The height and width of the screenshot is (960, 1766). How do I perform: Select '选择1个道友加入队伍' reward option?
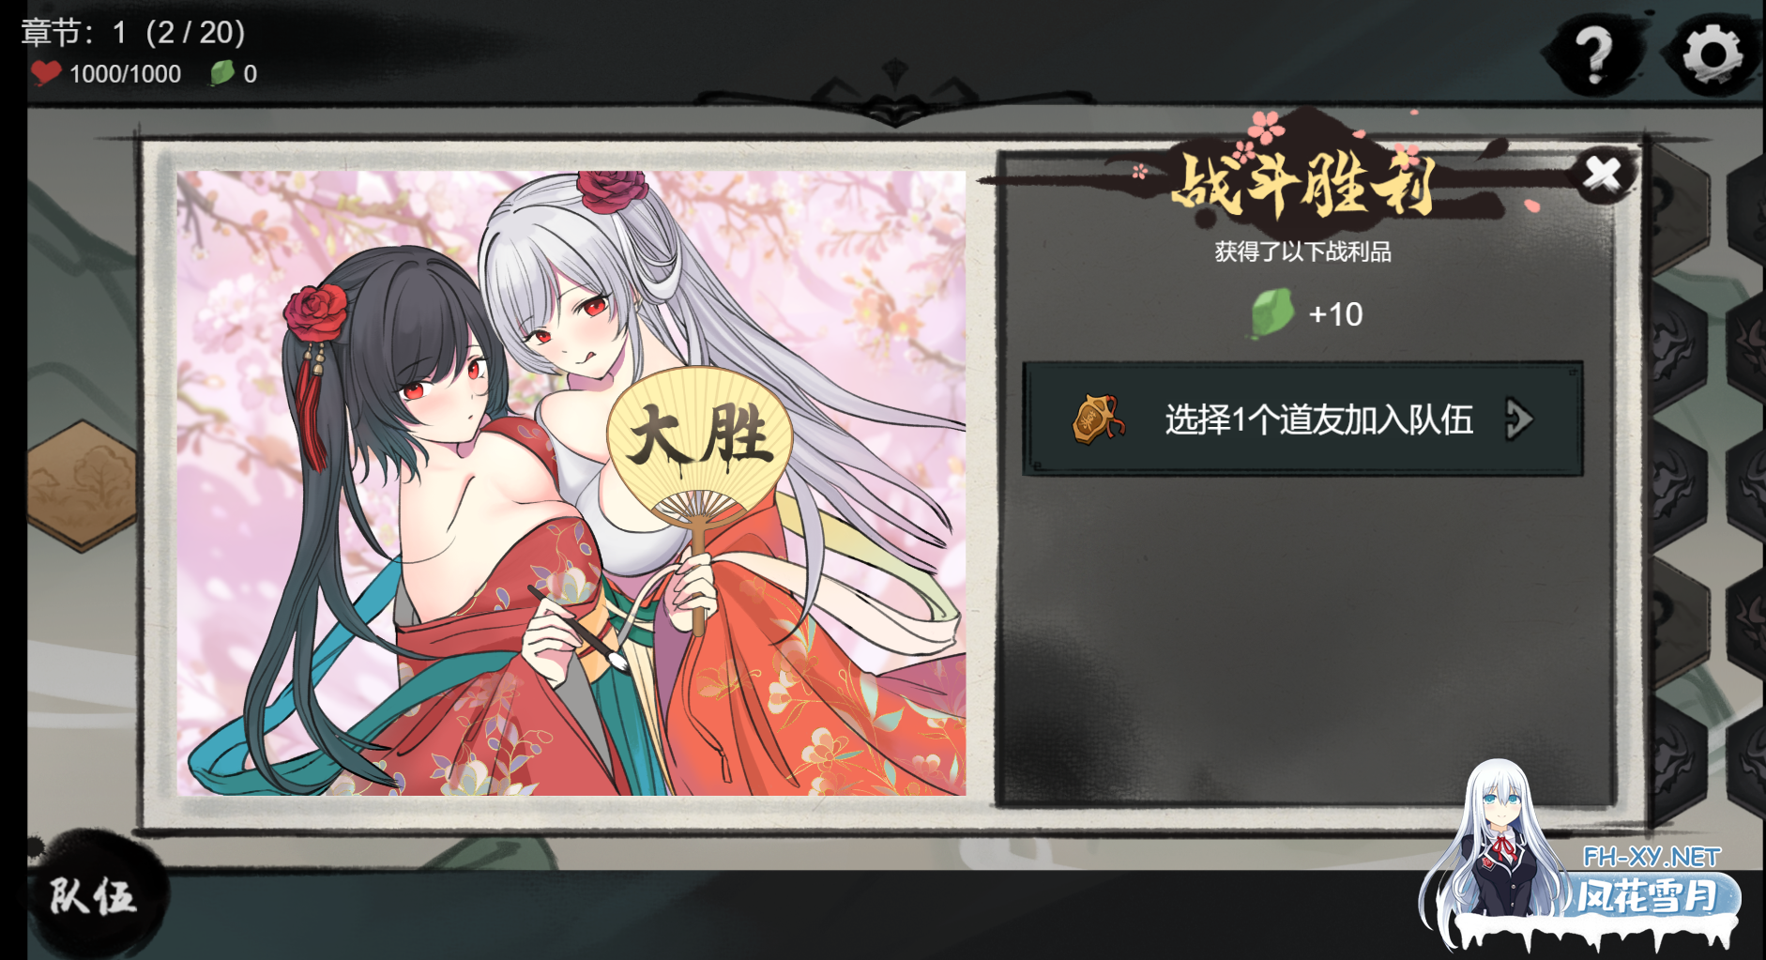[1302, 419]
